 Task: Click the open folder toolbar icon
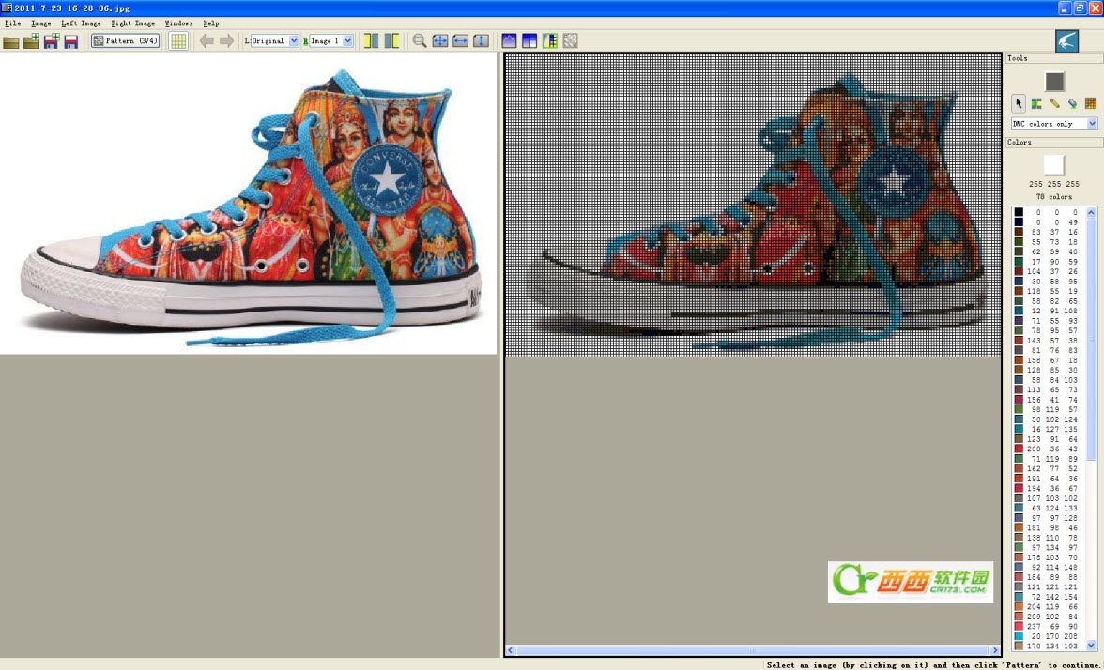click(x=11, y=41)
